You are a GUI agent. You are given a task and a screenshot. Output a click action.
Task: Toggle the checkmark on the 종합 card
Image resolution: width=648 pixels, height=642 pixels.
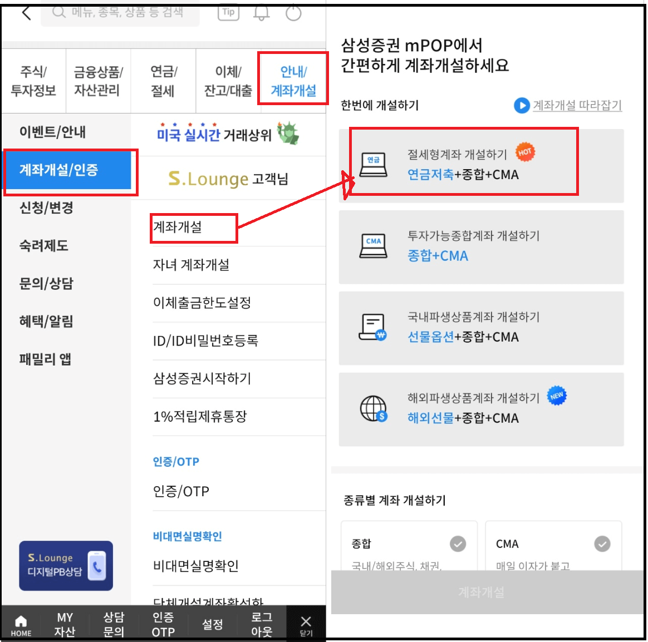tap(457, 544)
